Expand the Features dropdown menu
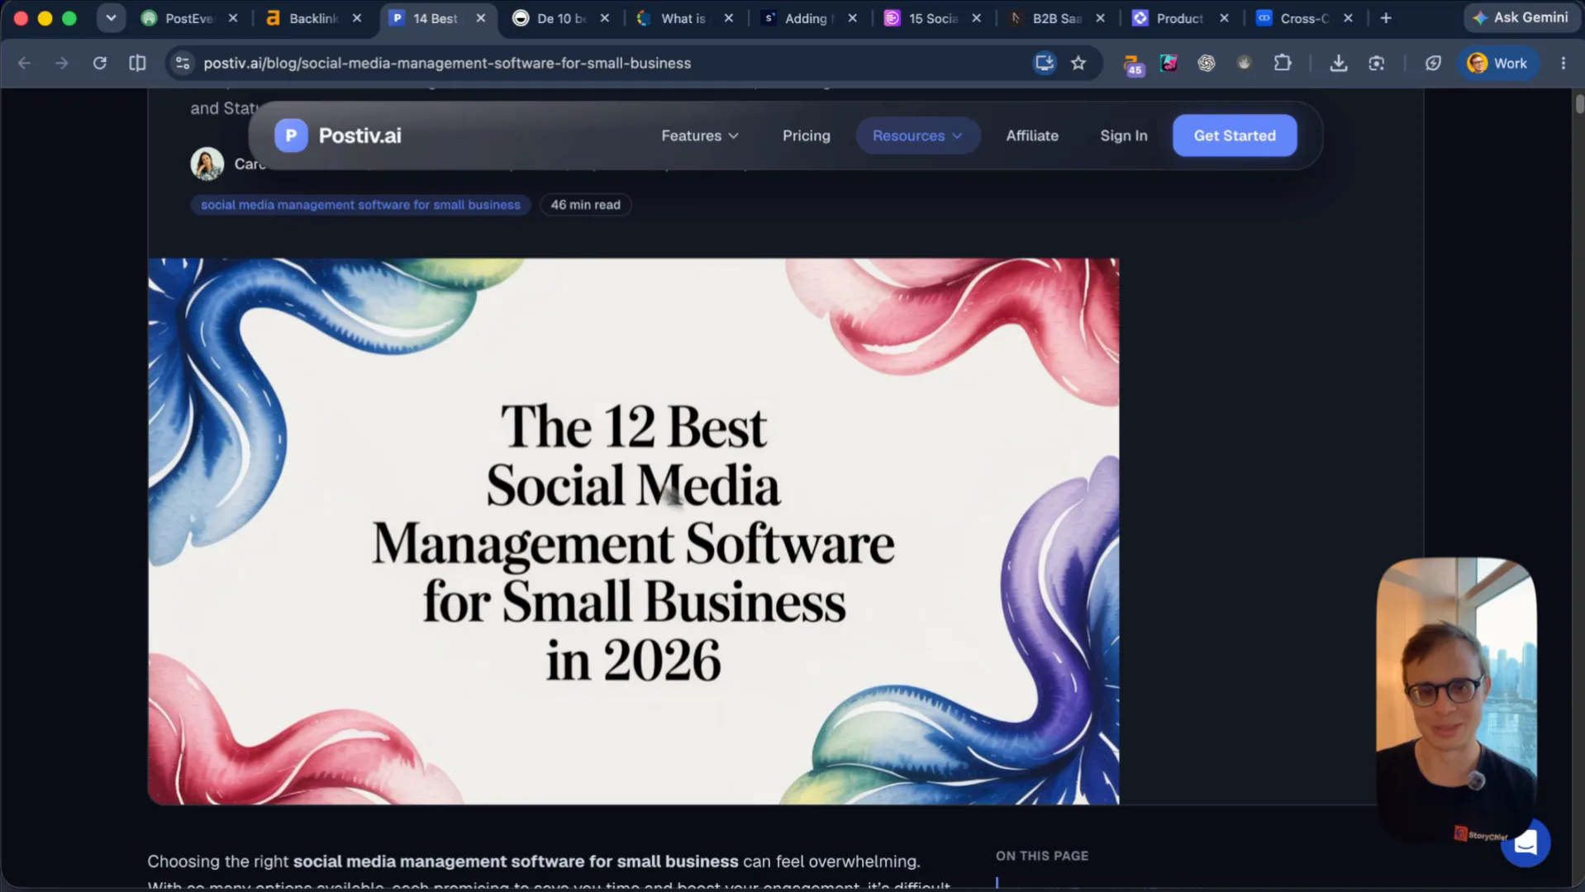 click(699, 135)
